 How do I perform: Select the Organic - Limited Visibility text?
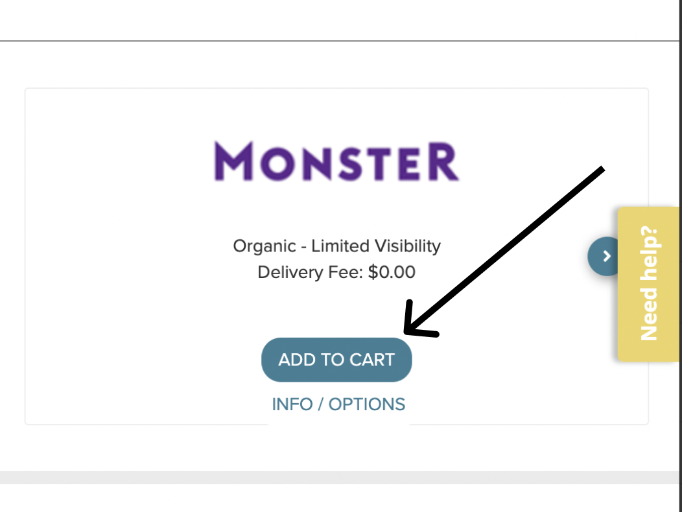(336, 246)
